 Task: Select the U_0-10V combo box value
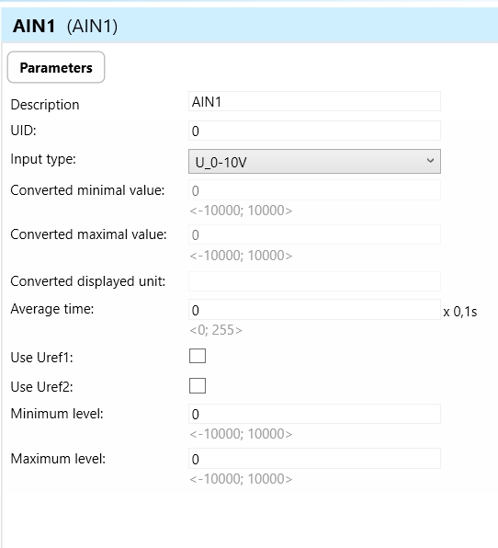coord(221,163)
